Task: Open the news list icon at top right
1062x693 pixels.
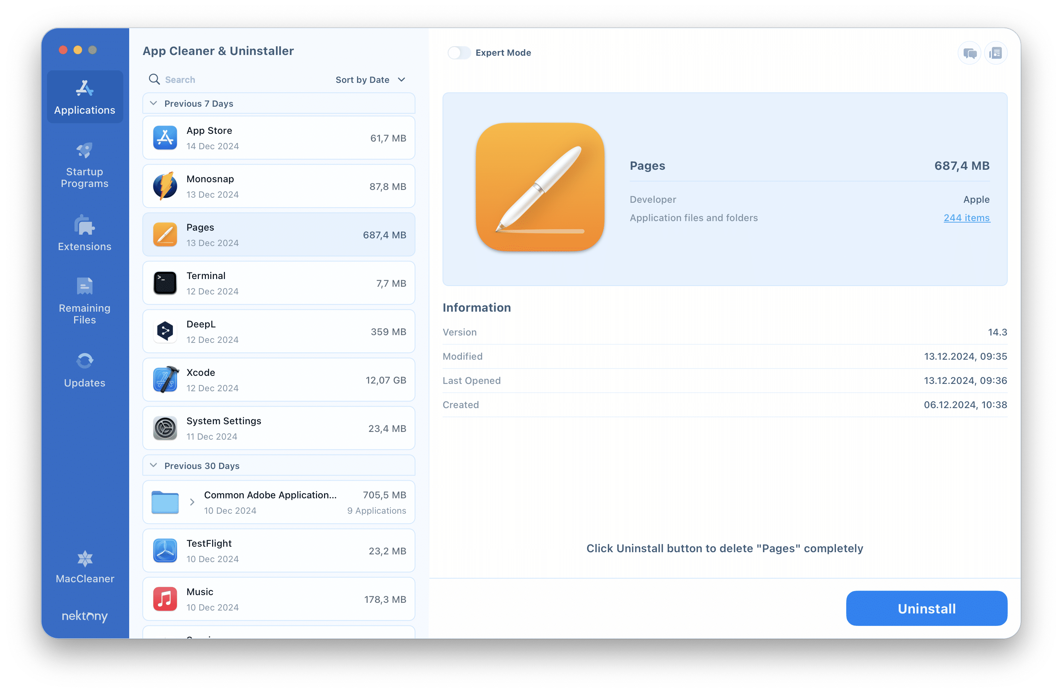Action: tap(996, 53)
